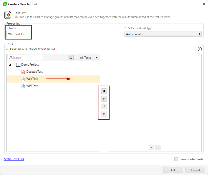Click the Test Studio logo in title bar
The width and height of the screenshot is (208, 175).
coord(5,4)
